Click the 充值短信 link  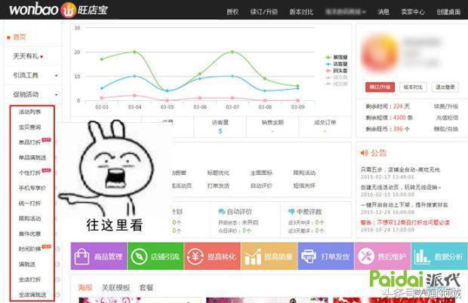tap(447, 118)
